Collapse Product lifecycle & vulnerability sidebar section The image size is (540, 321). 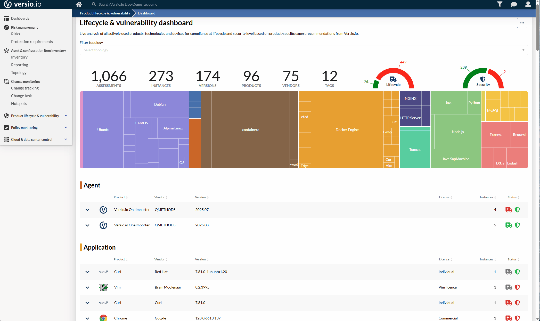pyautogui.click(x=66, y=116)
